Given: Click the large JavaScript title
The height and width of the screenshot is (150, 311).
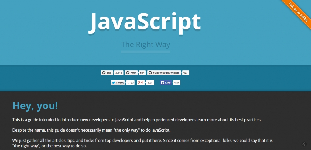Looking at the screenshot, I should tap(145, 22).
